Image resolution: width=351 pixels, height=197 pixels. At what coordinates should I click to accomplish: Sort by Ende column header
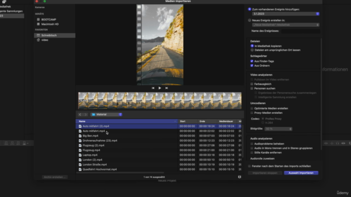click(207, 121)
